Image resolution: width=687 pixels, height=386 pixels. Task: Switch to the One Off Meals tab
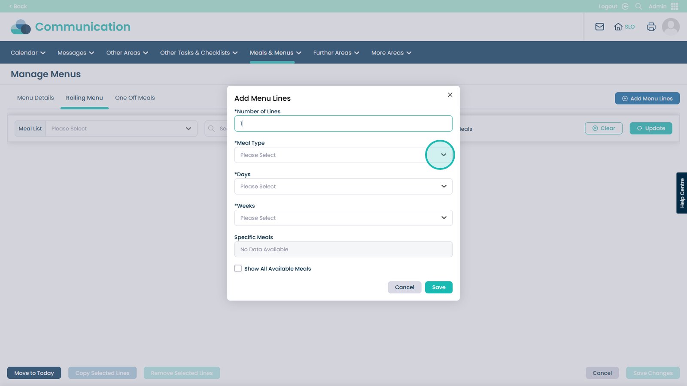pos(135,98)
